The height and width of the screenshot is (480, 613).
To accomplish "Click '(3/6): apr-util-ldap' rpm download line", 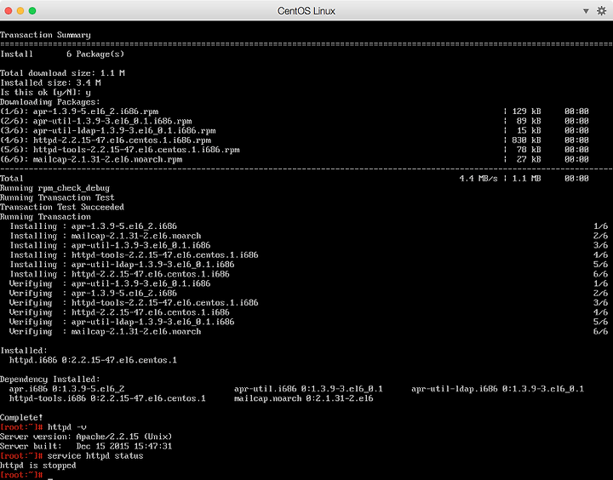I will (x=108, y=130).
